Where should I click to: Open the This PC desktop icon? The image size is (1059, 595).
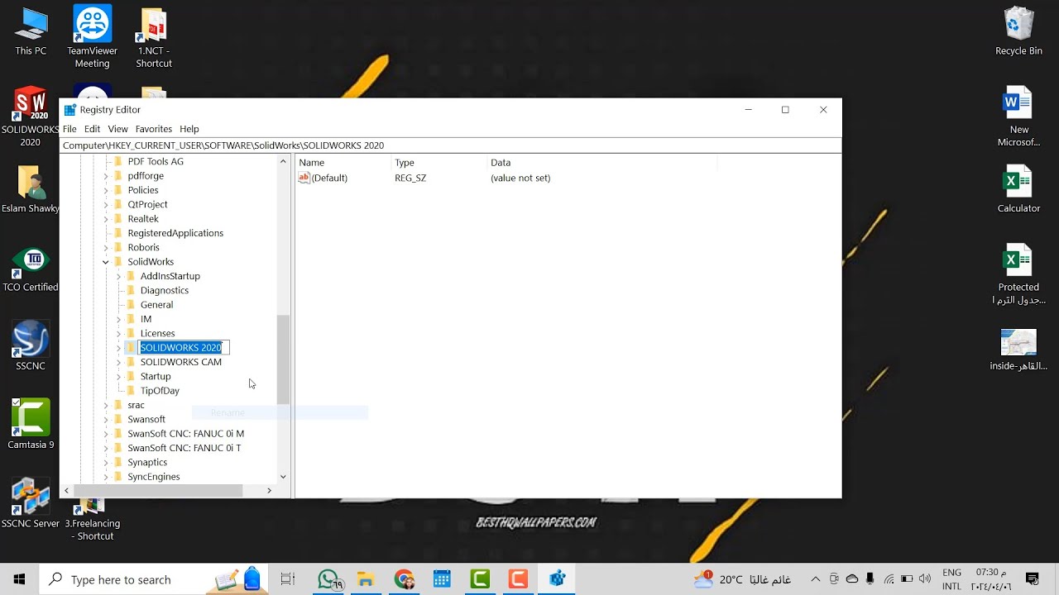pyautogui.click(x=31, y=31)
